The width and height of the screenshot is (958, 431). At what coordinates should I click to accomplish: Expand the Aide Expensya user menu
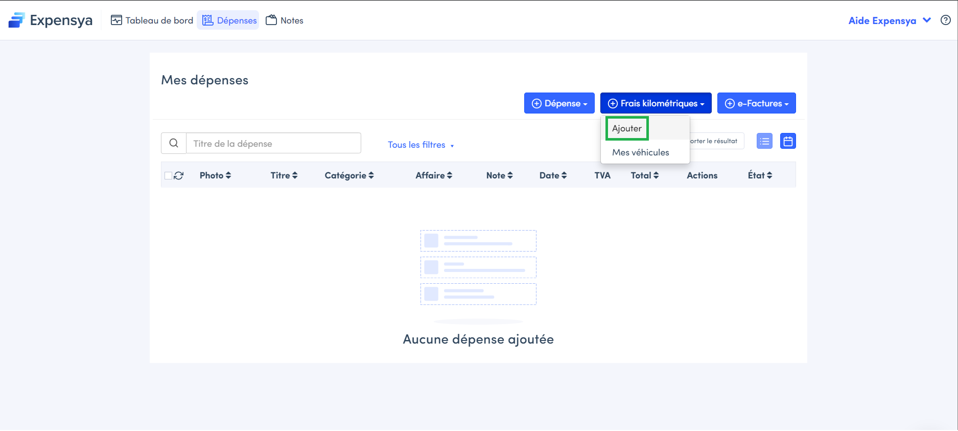click(890, 20)
